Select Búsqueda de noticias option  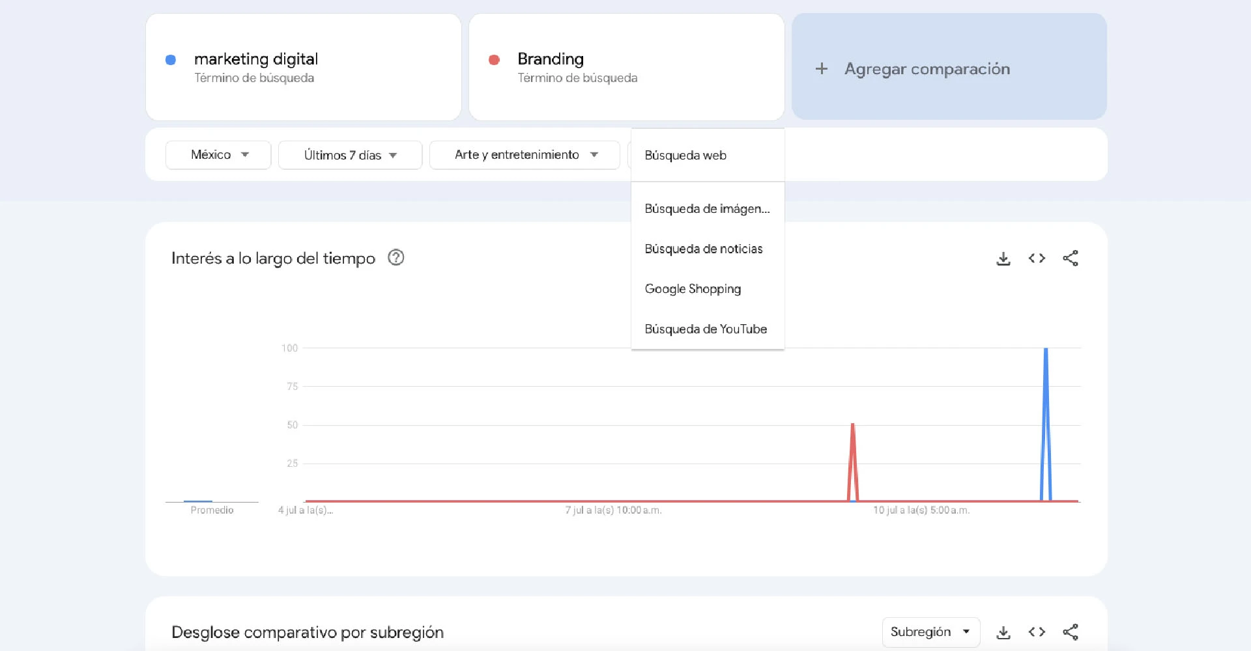[704, 249]
